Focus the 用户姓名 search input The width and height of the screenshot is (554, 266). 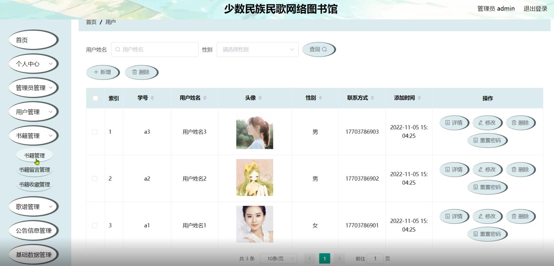[155, 50]
